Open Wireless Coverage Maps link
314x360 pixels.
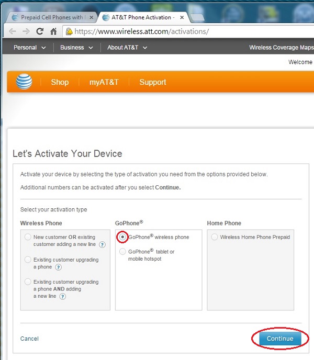(x=282, y=48)
